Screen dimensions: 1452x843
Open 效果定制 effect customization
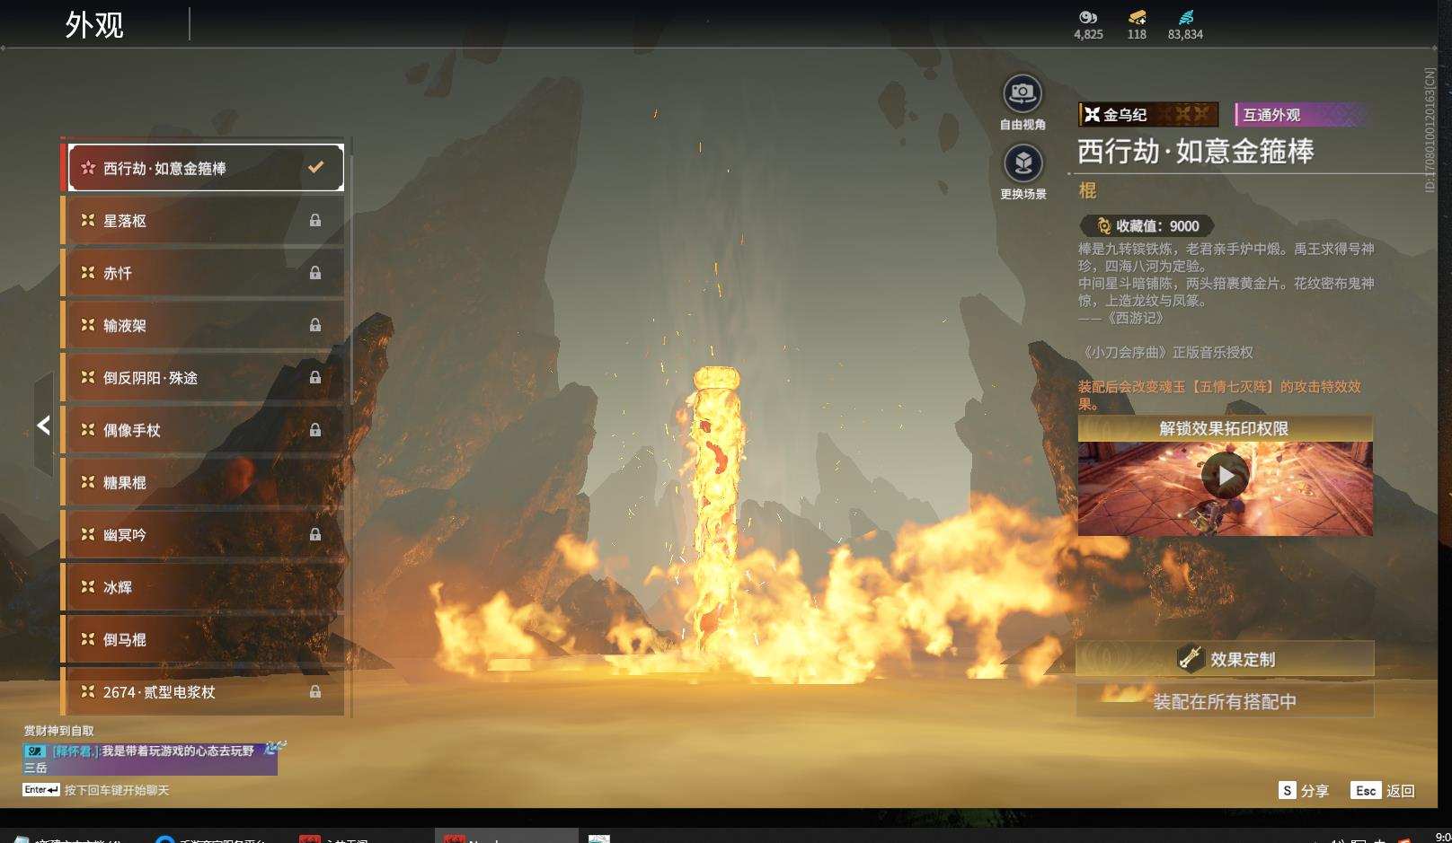(x=1225, y=659)
